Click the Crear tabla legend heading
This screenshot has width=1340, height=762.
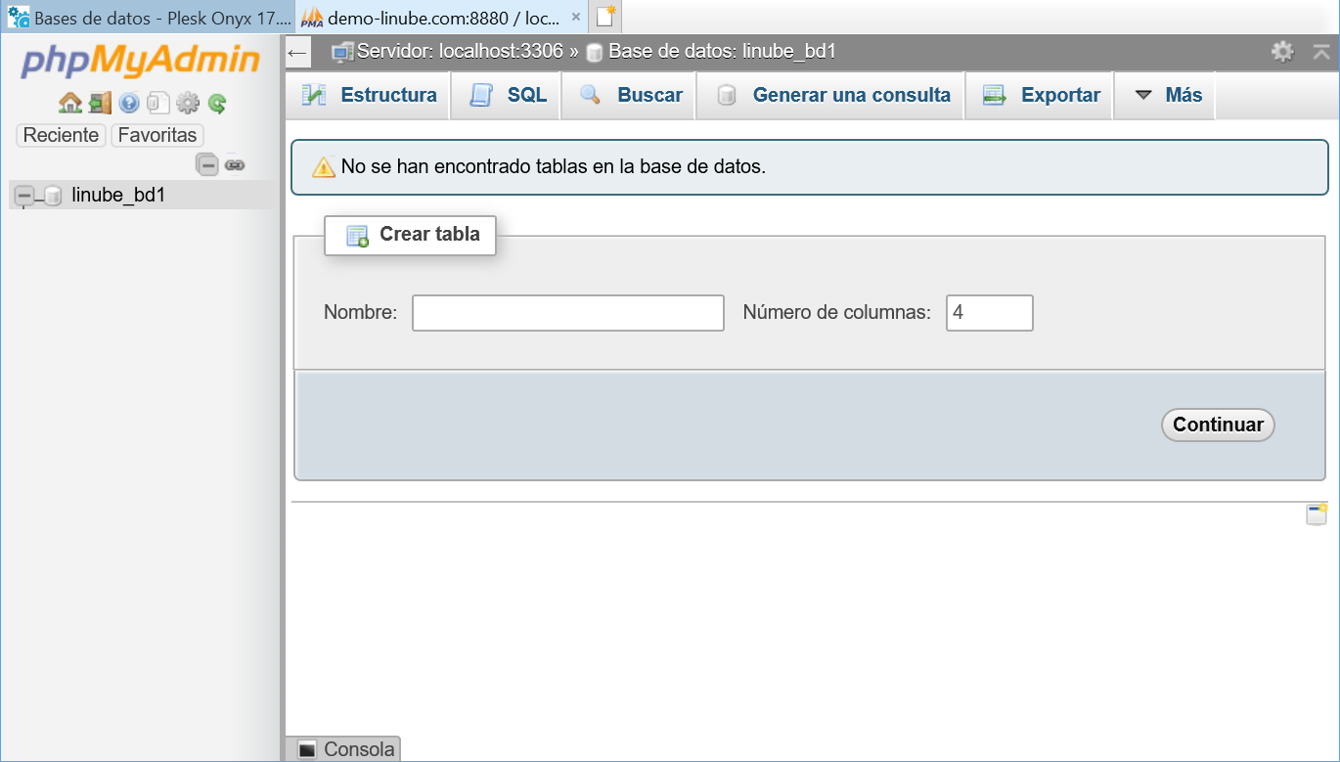click(x=411, y=235)
